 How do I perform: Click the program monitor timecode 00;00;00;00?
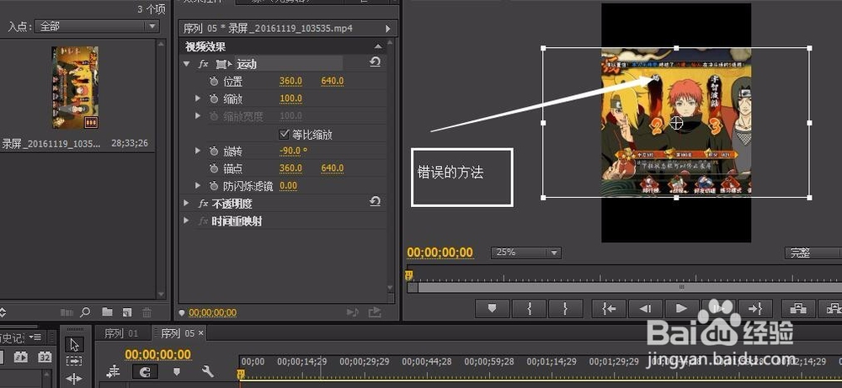point(440,252)
